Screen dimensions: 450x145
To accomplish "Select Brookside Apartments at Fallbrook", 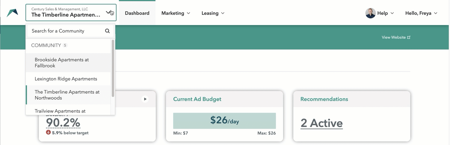I will pyautogui.click(x=62, y=63).
